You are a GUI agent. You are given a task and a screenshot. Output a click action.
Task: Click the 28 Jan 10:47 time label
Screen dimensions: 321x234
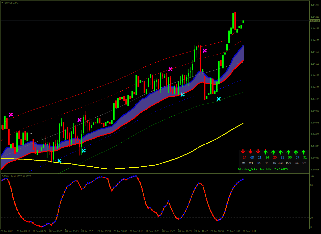pyautogui.click(x=201, y=231)
